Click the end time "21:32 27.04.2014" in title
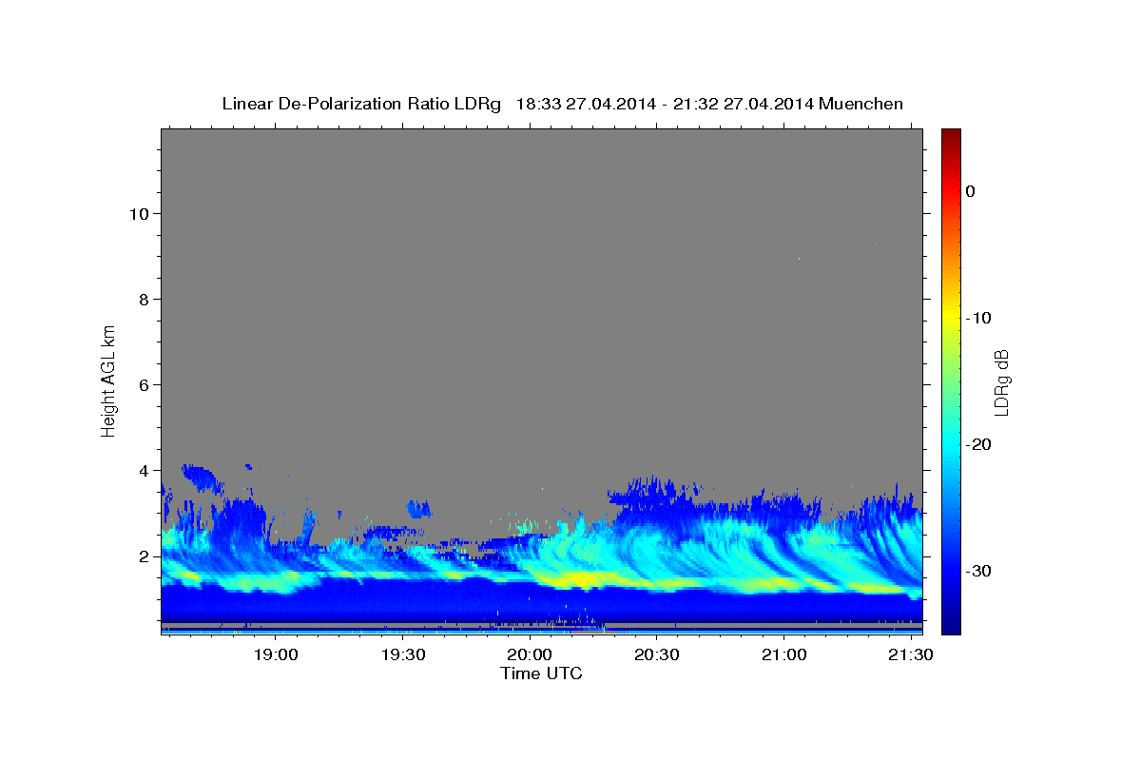The image size is (1141, 761). (x=744, y=104)
